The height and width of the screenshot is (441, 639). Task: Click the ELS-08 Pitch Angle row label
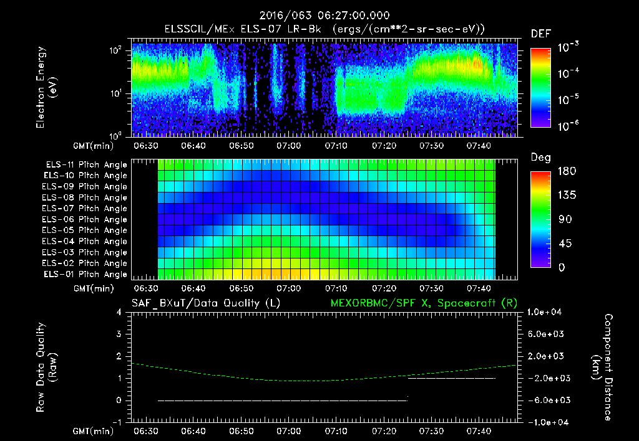(85, 197)
